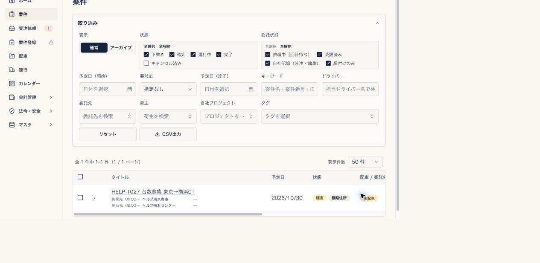The width and height of the screenshot is (540, 263).
Task: Click the 案件 clipboard icon in sidebar
Action: click(x=12, y=14)
